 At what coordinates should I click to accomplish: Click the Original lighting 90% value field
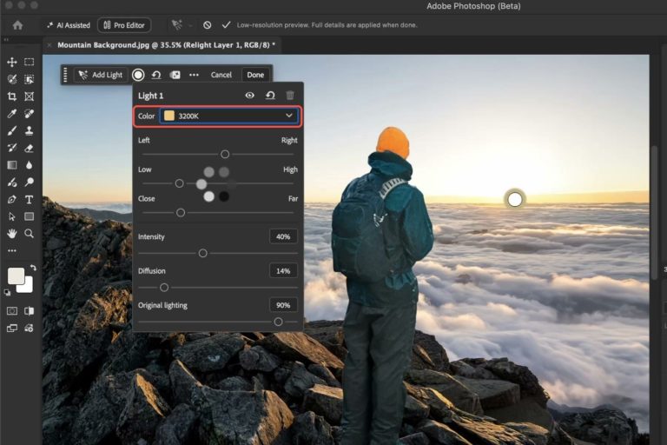pyautogui.click(x=283, y=305)
